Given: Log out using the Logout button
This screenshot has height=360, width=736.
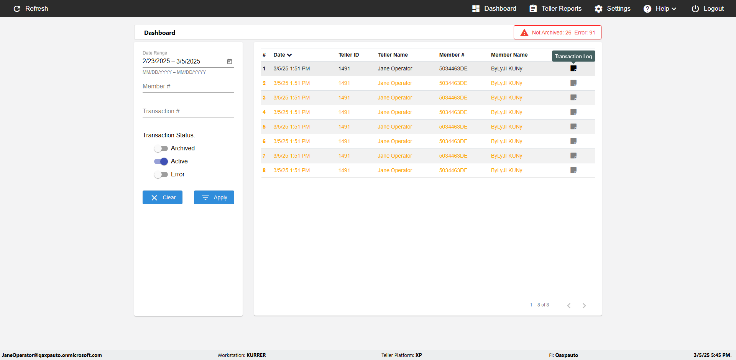Looking at the screenshot, I should 708,8.
